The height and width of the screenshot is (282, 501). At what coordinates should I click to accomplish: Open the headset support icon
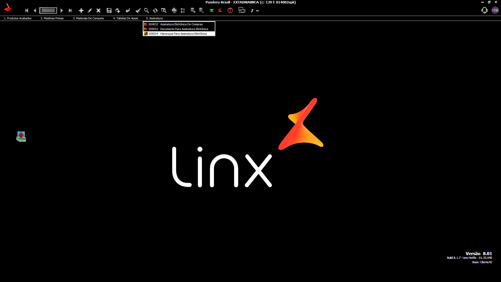click(484, 10)
